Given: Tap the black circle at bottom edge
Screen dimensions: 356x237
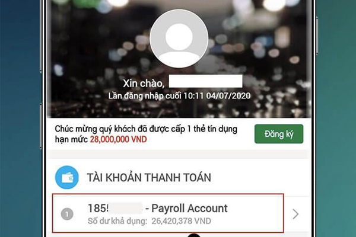Looking at the screenshot, I should point(194,235).
